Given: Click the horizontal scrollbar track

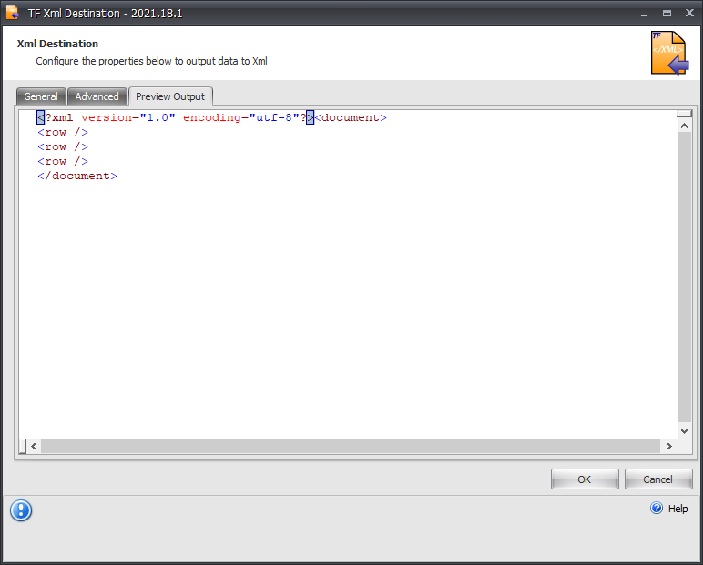Looking at the screenshot, I should 351,446.
